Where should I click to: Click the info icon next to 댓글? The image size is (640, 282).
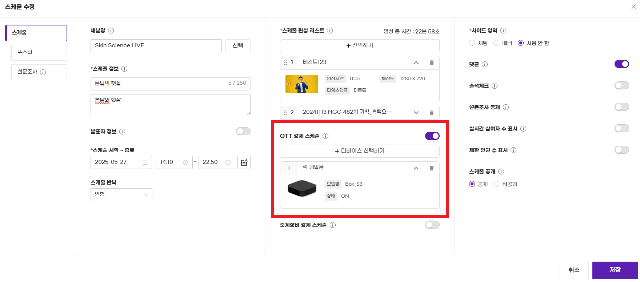(485, 64)
